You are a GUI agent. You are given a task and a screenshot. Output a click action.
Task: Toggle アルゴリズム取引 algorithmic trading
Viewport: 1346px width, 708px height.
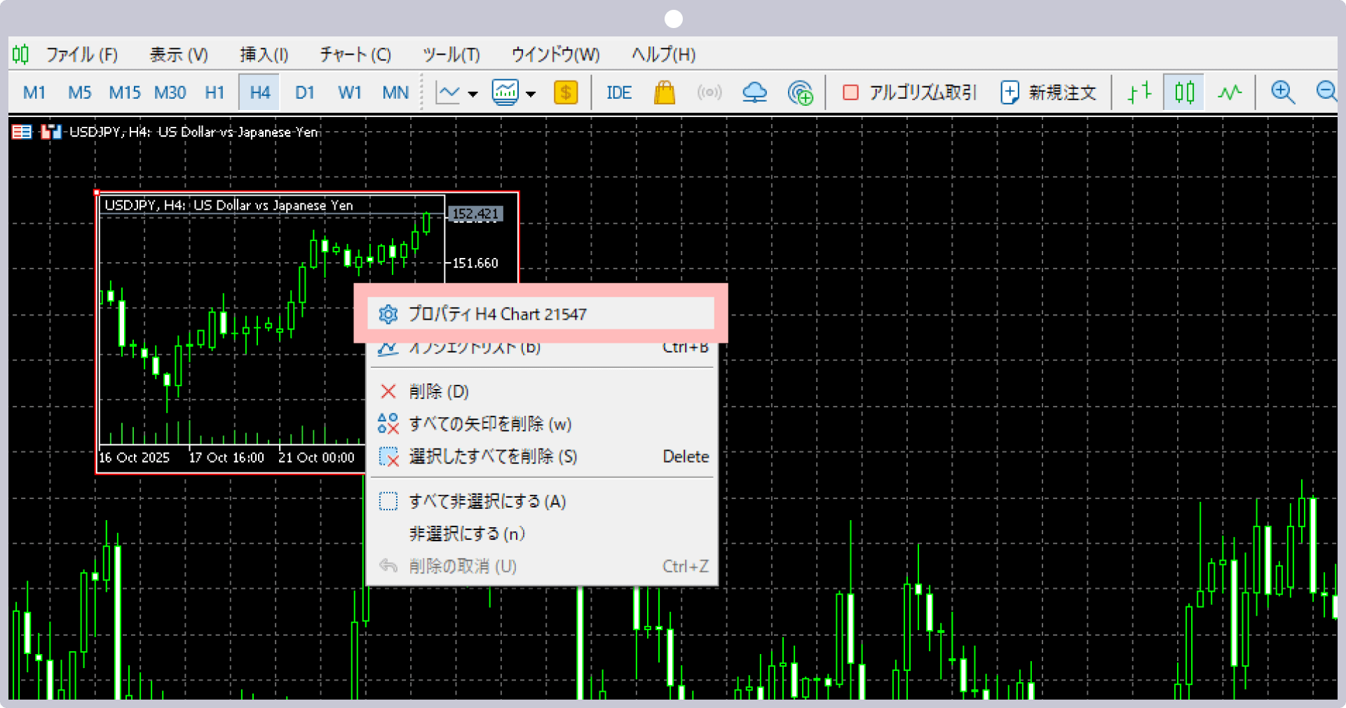click(x=909, y=93)
